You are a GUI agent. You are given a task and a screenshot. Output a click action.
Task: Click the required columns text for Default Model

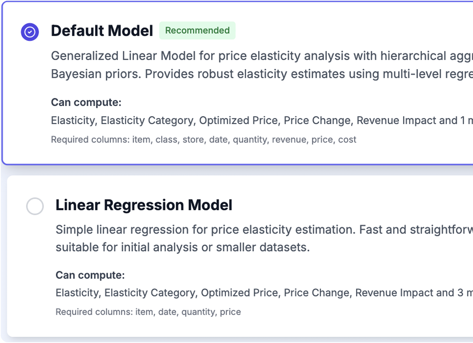coord(204,139)
